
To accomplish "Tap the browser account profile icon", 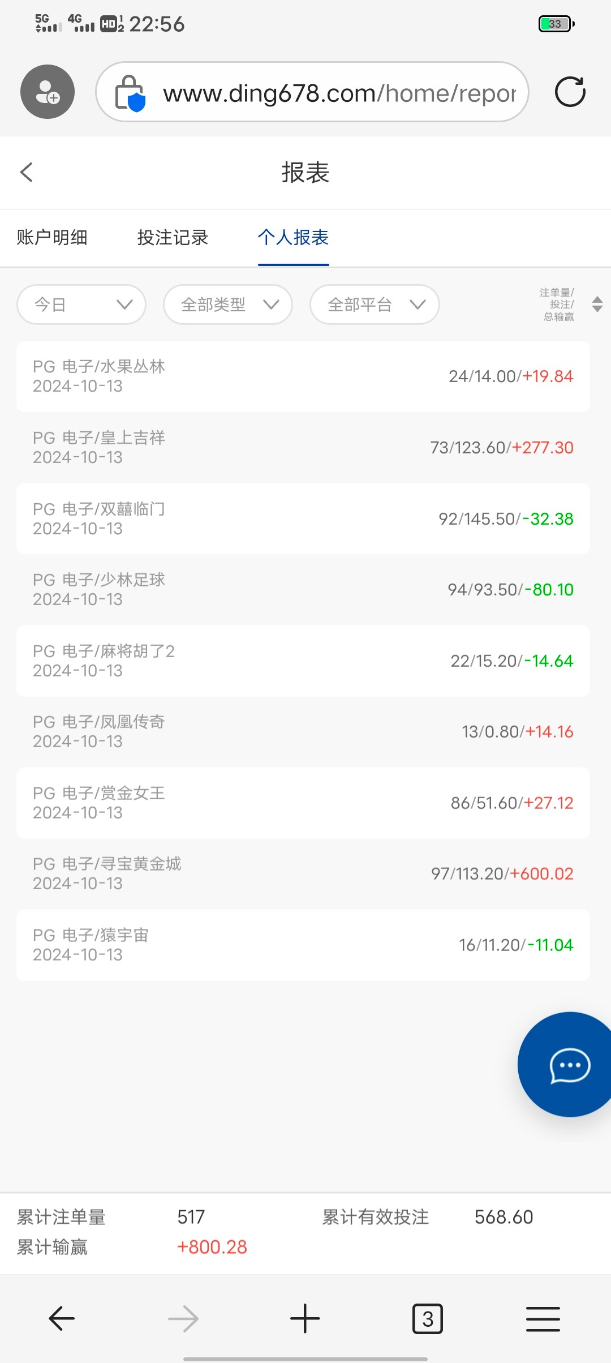I will [x=48, y=92].
